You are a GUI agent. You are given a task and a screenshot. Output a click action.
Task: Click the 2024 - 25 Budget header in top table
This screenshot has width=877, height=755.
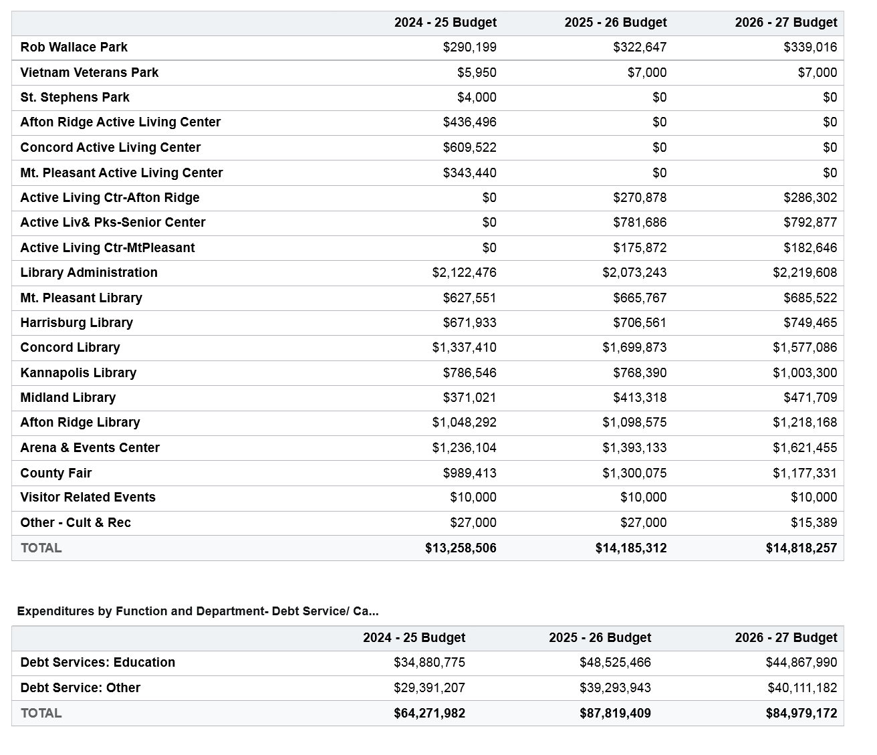pos(445,23)
